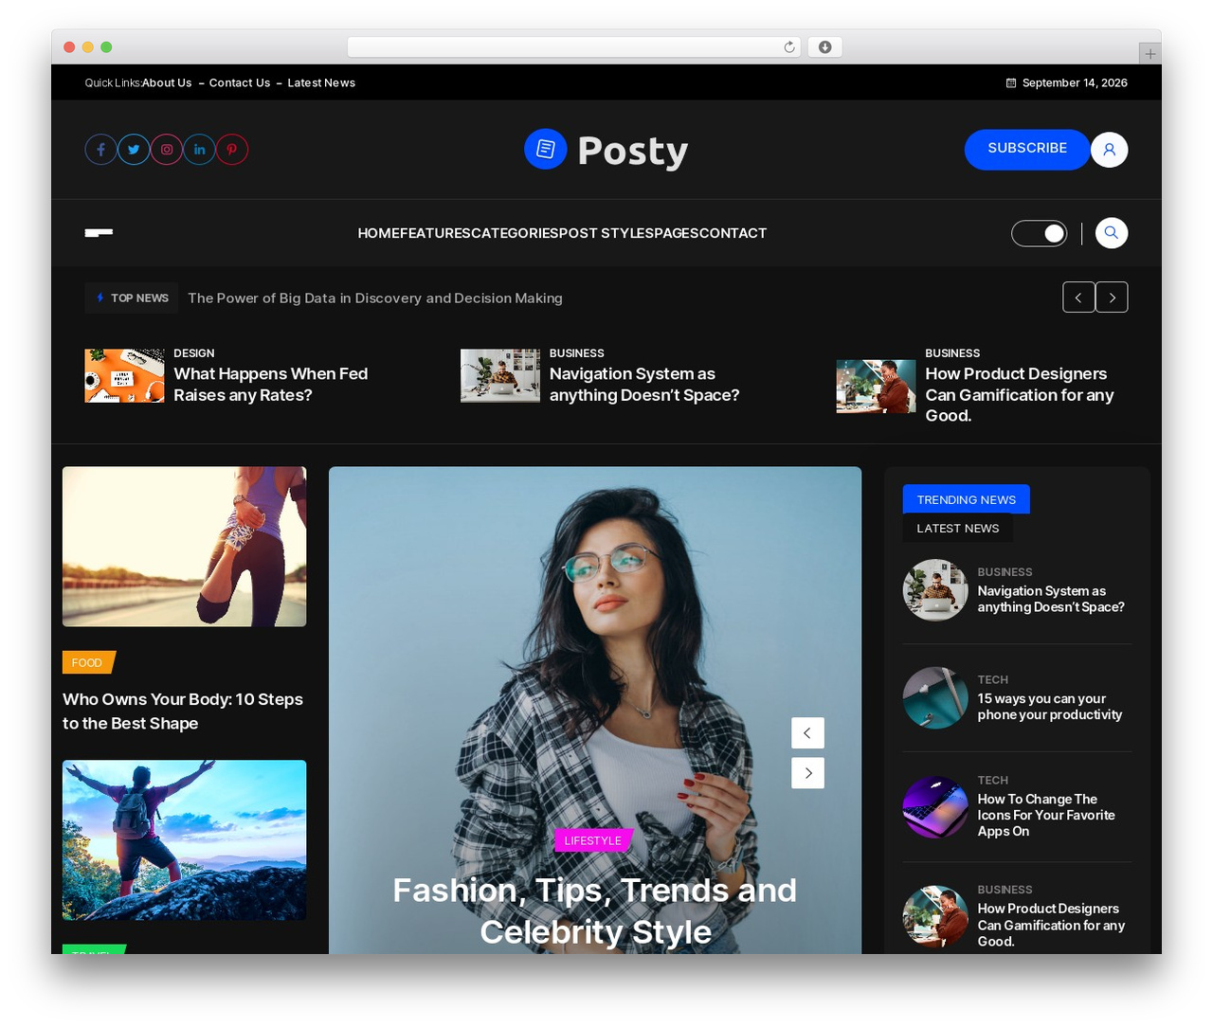Screen dimensions: 1213x1027
Task: Open 'What Happens When Fed Raises' article
Action: click(271, 385)
